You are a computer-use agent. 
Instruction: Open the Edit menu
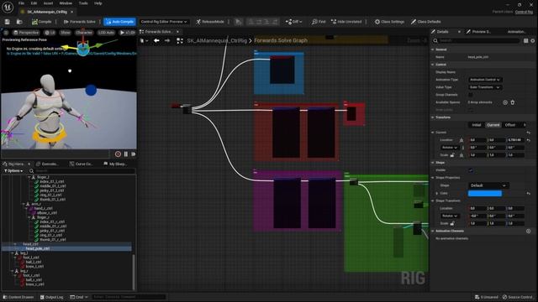tap(34, 3)
